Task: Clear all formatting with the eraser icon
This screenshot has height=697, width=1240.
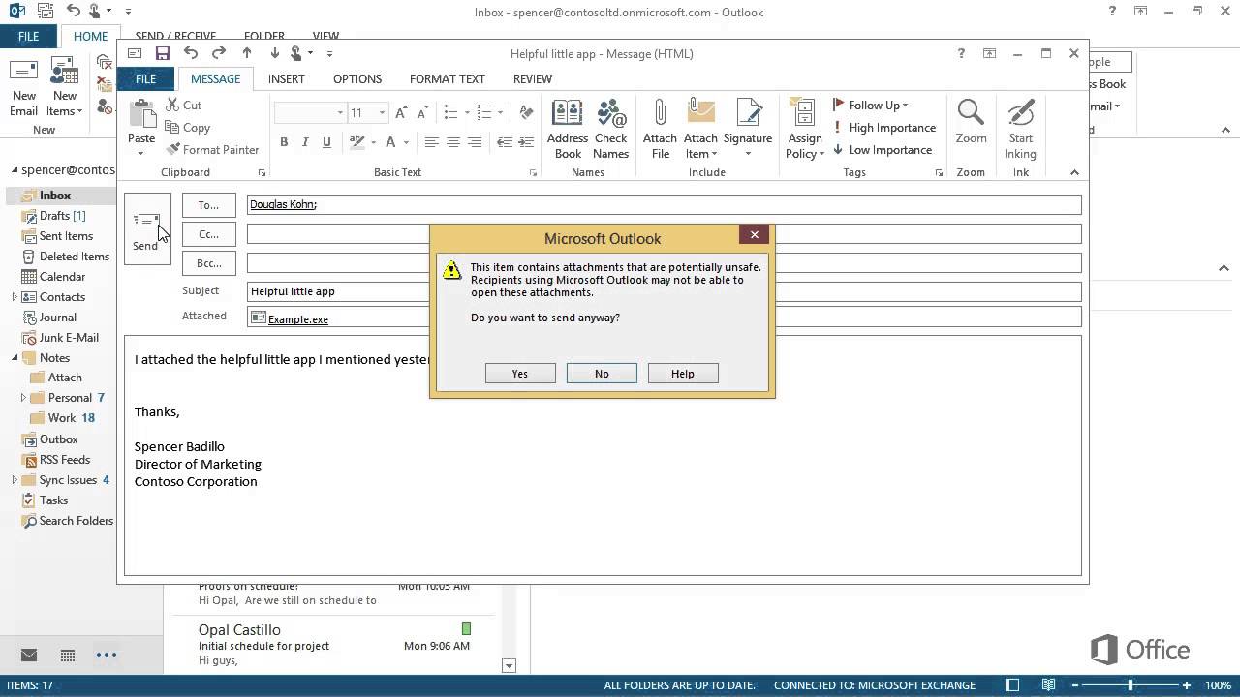Action: coord(526,112)
